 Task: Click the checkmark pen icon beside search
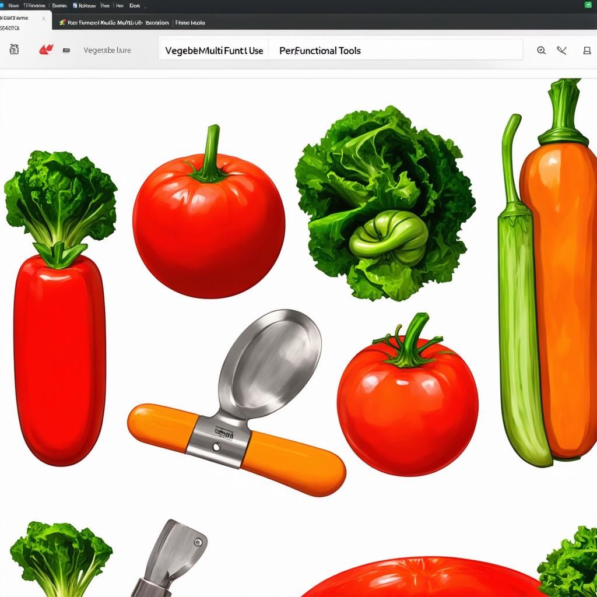(561, 51)
